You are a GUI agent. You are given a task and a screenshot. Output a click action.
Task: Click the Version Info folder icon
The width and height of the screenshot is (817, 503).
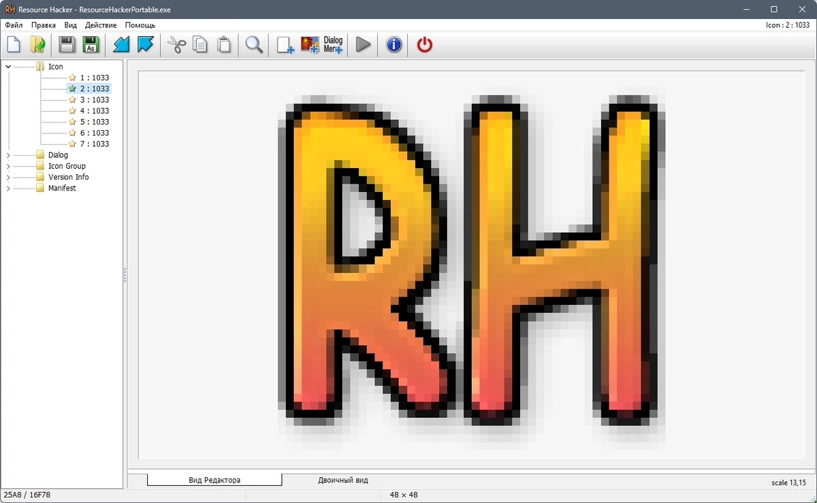coord(40,177)
